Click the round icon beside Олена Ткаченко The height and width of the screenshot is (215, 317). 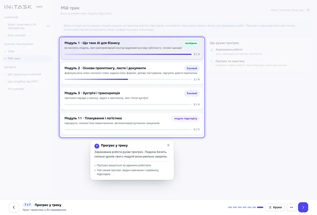(308, 10)
